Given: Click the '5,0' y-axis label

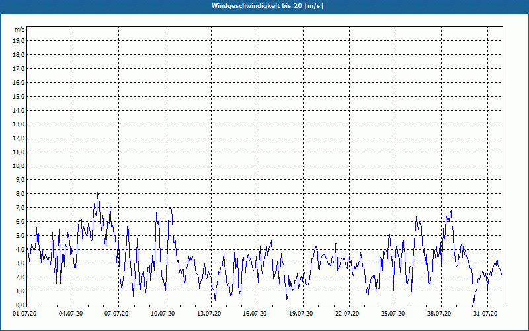Looking at the screenshot, I should click(x=20, y=236).
